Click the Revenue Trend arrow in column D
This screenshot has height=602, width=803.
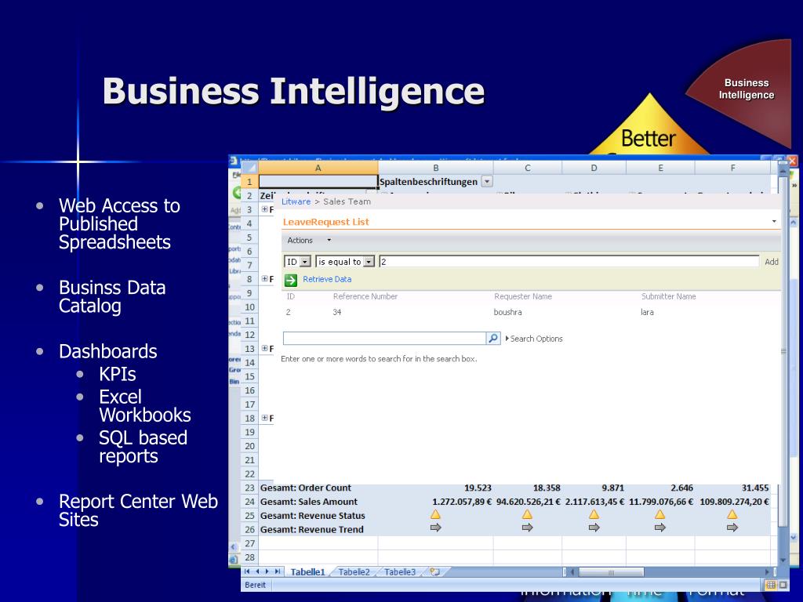point(594,528)
